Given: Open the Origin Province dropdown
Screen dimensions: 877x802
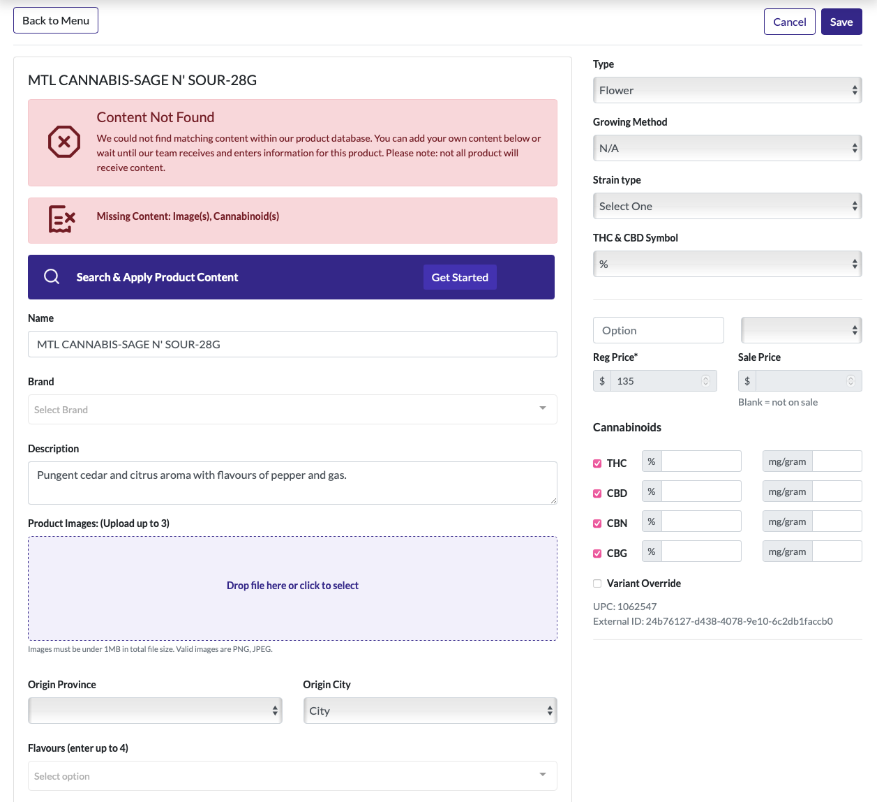Looking at the screenshot, I should click(x=155, y=711).
